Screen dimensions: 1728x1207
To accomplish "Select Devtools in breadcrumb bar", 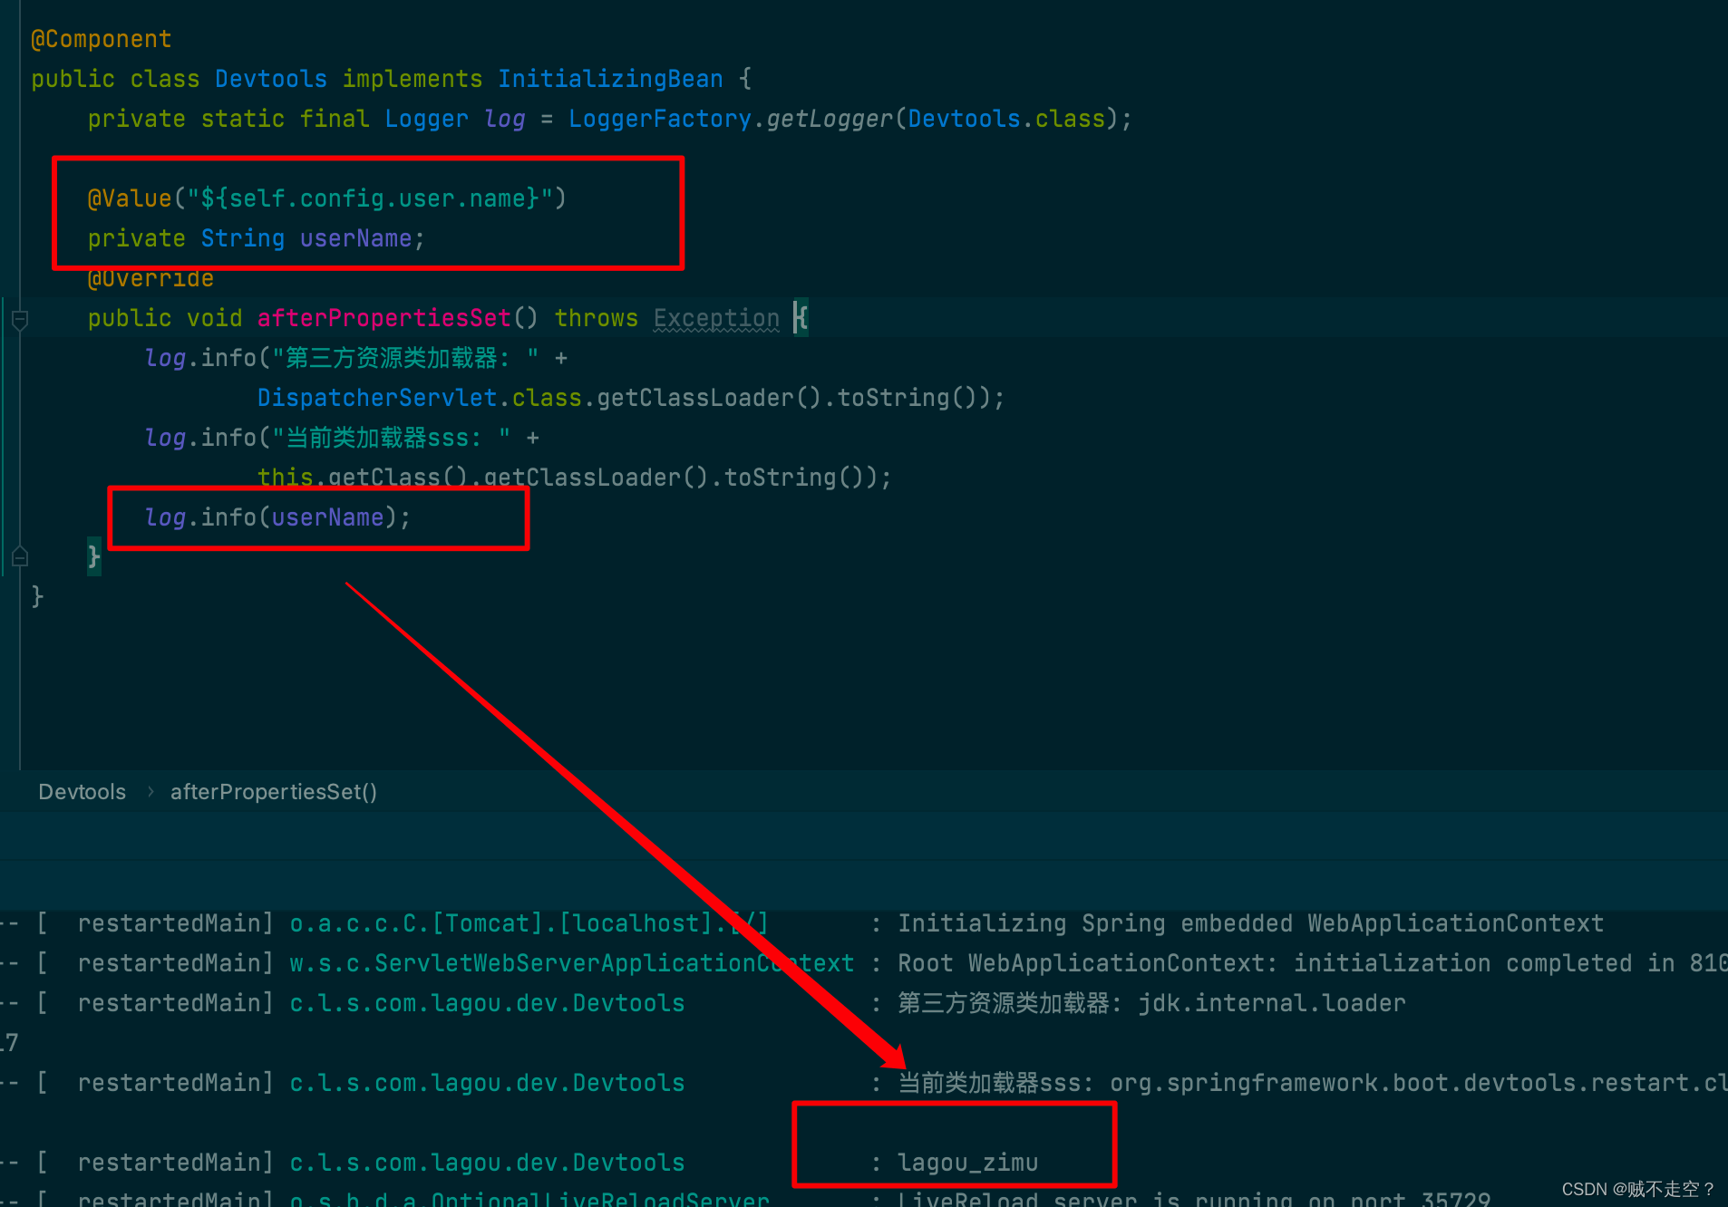I will pos(82,792).
